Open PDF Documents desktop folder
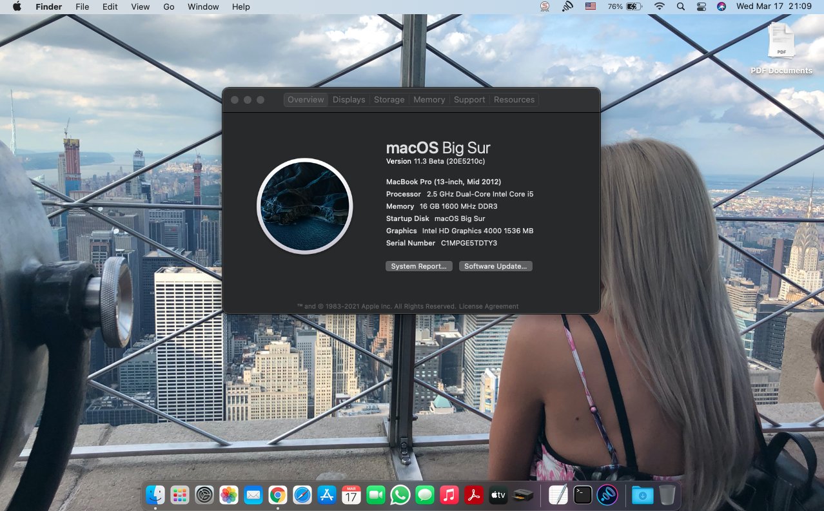This screenshot has height=511, width=824. [781, 48]
